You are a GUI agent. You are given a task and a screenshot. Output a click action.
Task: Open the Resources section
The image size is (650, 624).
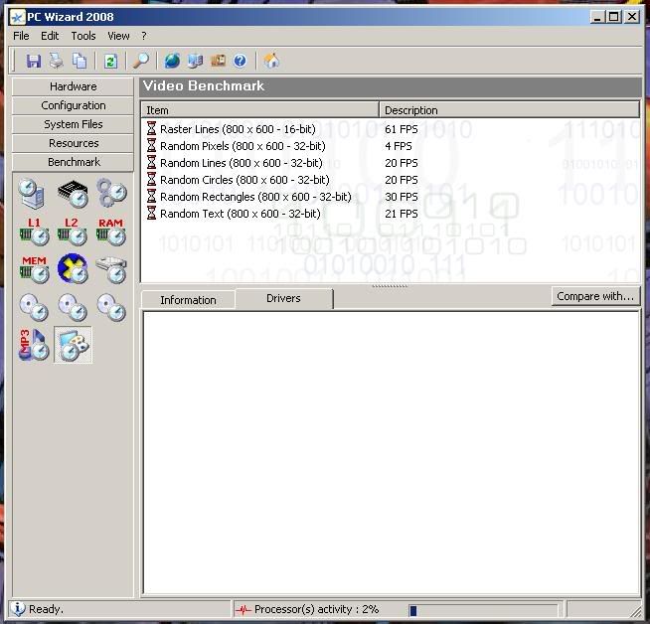[73, 143]
